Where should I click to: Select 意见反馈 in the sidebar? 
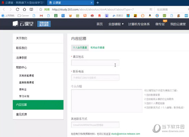coord(38,114)
